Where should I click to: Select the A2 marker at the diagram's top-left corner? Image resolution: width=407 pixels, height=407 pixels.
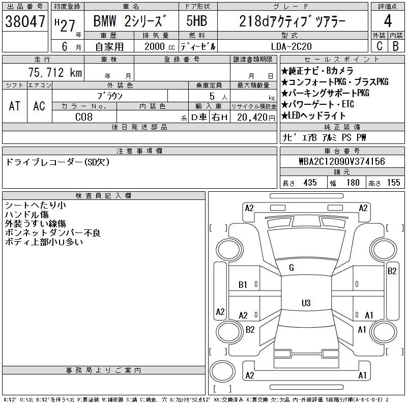(x=249, y=208)
